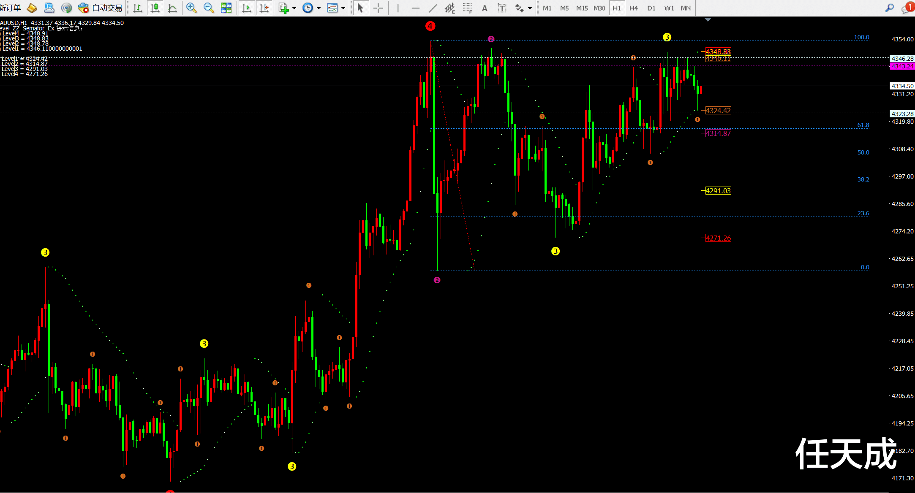Select the Fibonacci retracement tool
The image size is (915, 493).
pyautogui.click(x=467, y=8)
